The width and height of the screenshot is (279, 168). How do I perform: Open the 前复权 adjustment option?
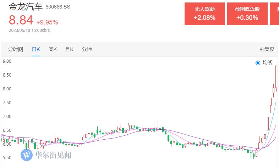[267, 49]
